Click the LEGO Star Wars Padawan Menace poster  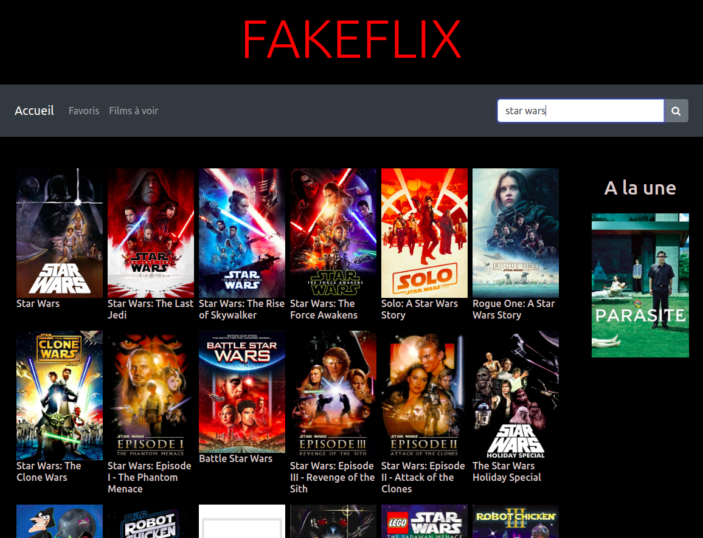point(424,522)
